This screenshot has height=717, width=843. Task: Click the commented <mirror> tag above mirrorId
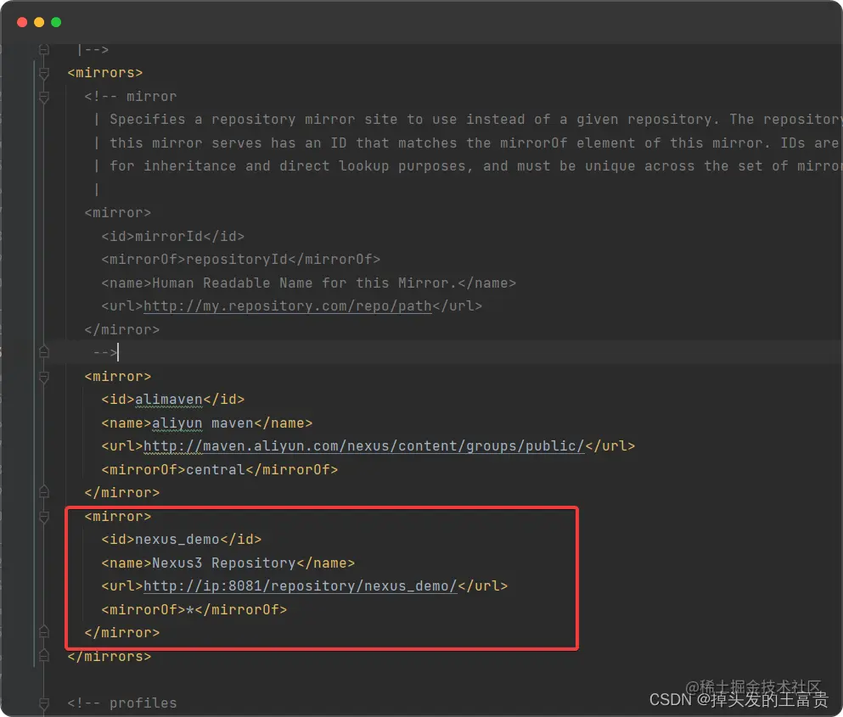[118, 213]
